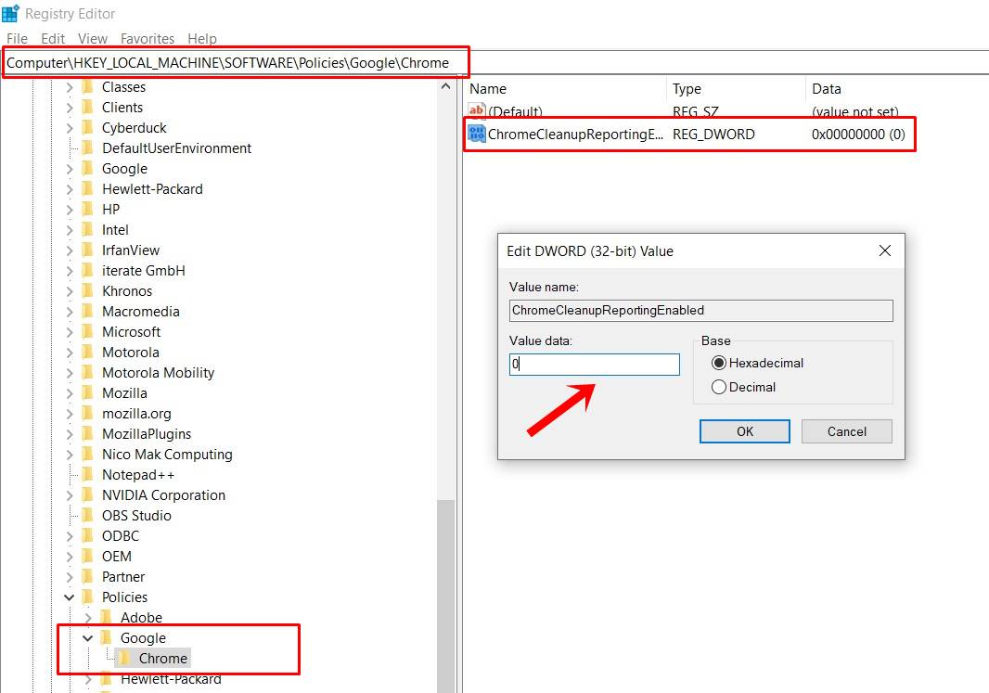Click the iterate GmbH folder icon
The image size is (989, 693).
click(87, 271)
